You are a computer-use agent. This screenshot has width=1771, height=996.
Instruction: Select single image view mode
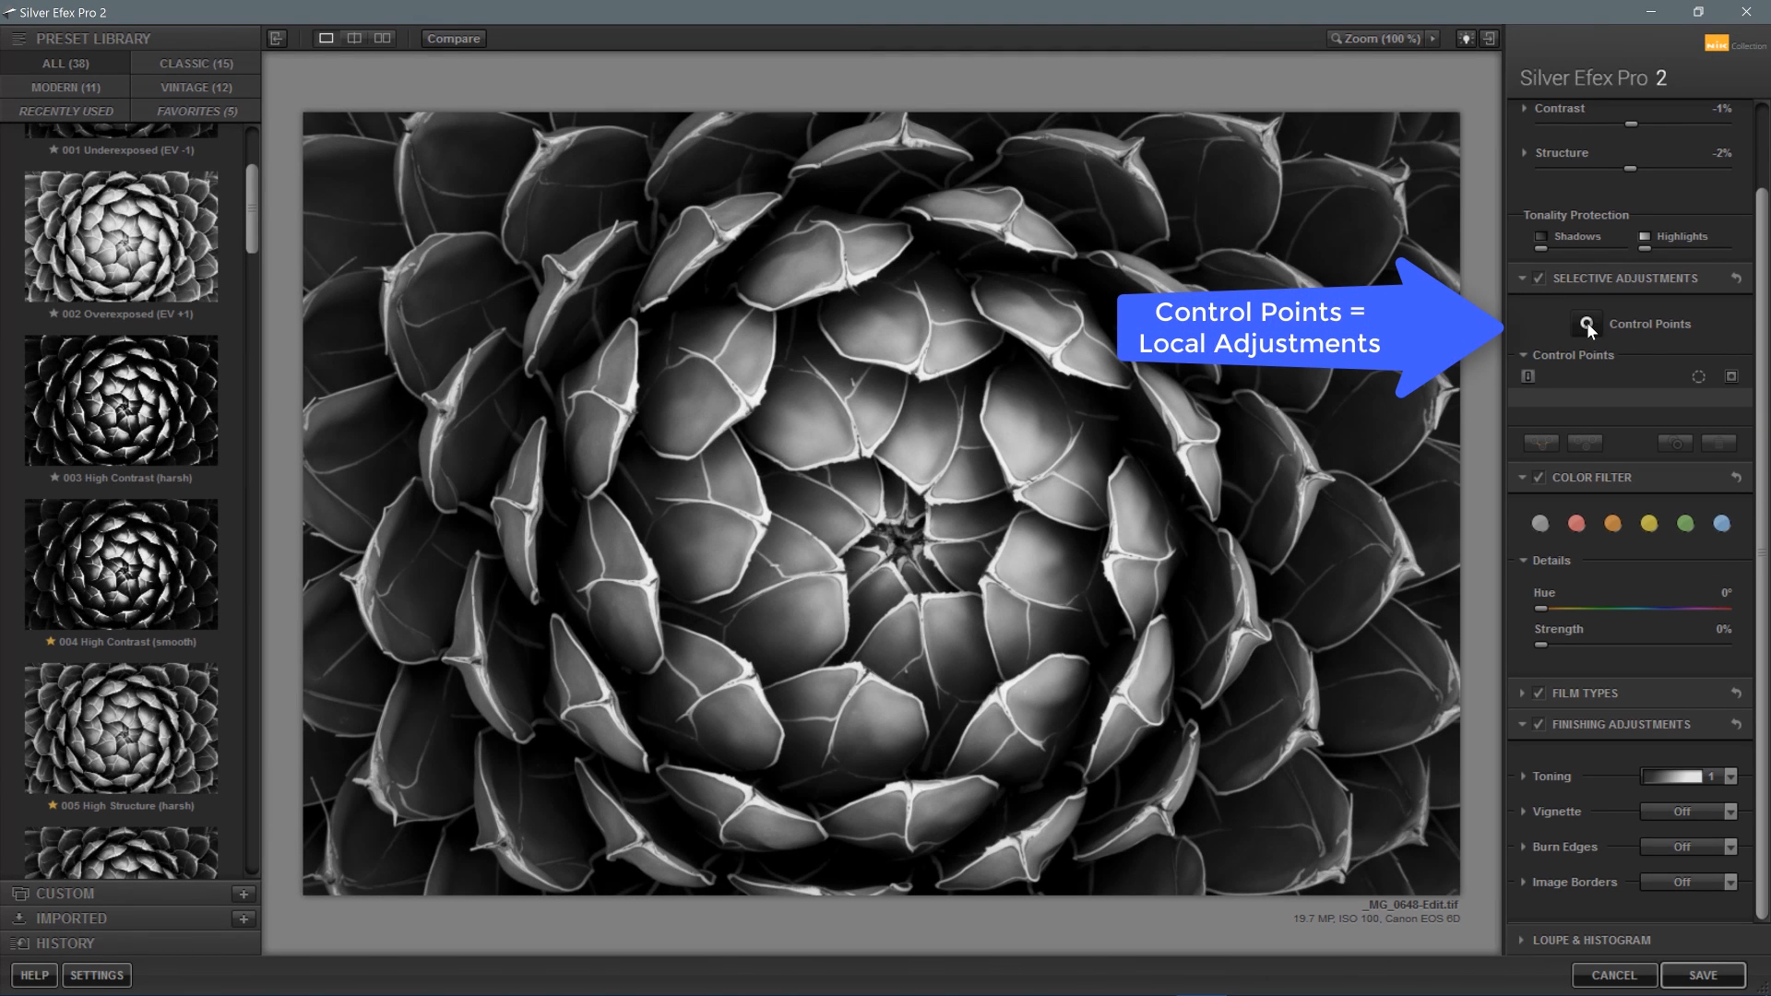pos(326,38)
